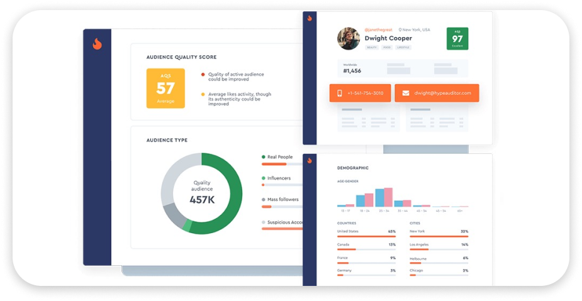Image resolution: width=582 pixels, height=301 pixels.
Task: Click the United States 45% progress bar
Action: [x=366, y=237]
